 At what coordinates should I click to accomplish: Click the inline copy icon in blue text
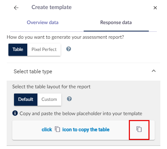(57, 129)
